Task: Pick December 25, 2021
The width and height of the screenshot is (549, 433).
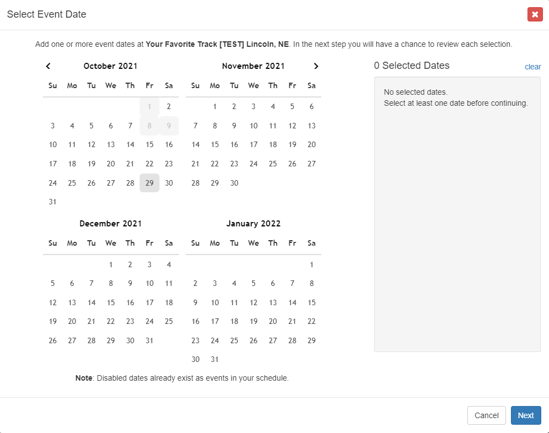Action: (169, 321)
